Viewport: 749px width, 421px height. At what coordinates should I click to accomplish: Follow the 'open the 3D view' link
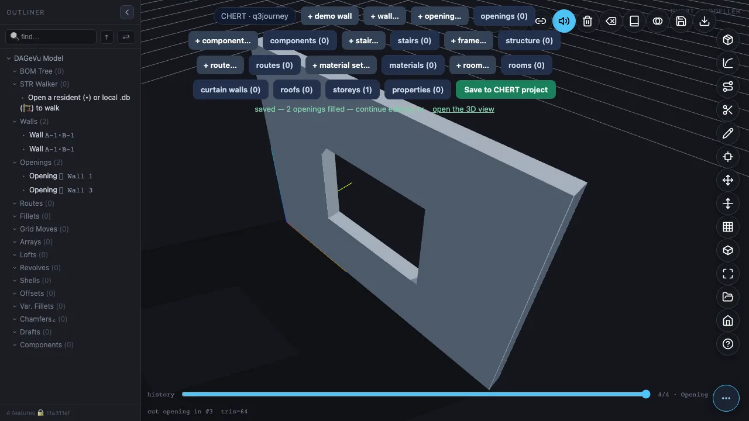(x=463, y=109)
